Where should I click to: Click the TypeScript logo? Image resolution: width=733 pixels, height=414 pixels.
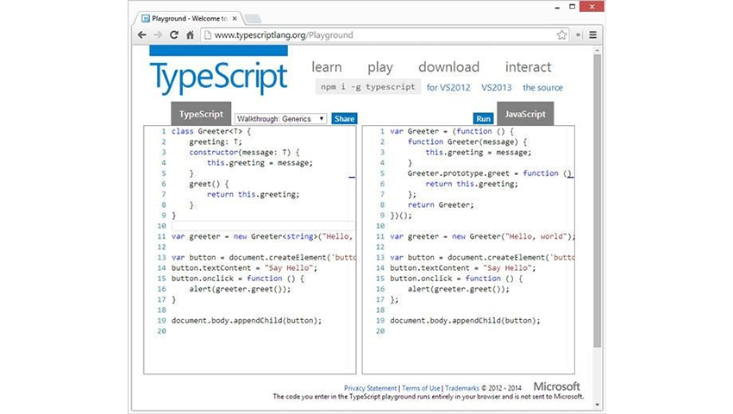tap(218, 77)
